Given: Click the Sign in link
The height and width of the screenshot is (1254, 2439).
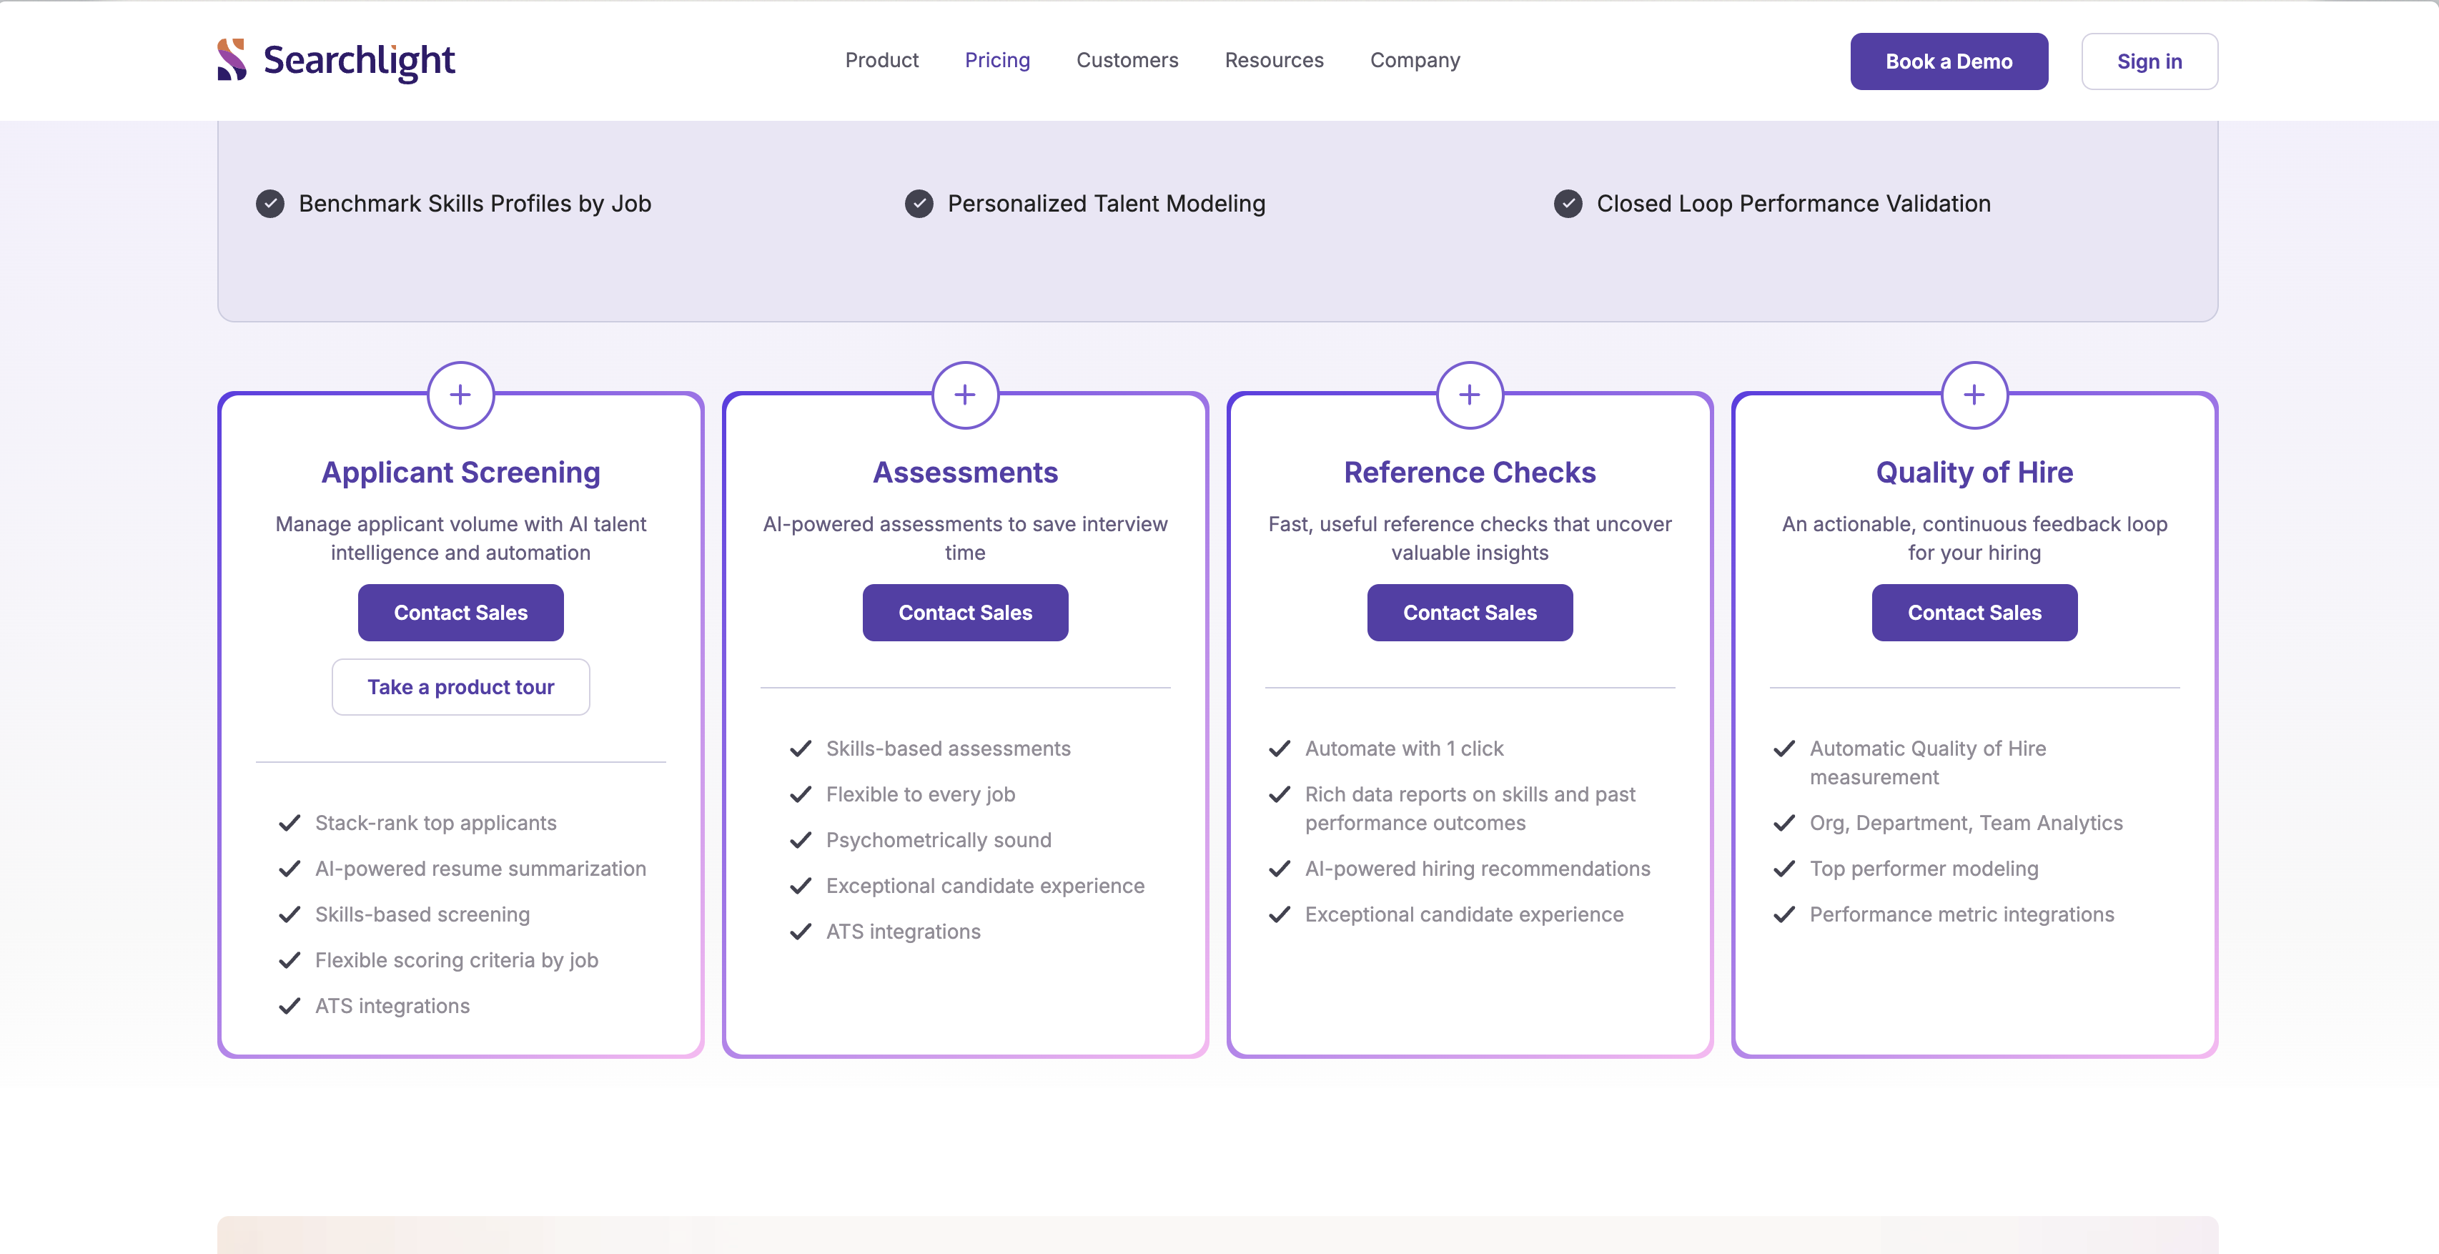Looking at the screenshot, I should tap(2148, 61).
